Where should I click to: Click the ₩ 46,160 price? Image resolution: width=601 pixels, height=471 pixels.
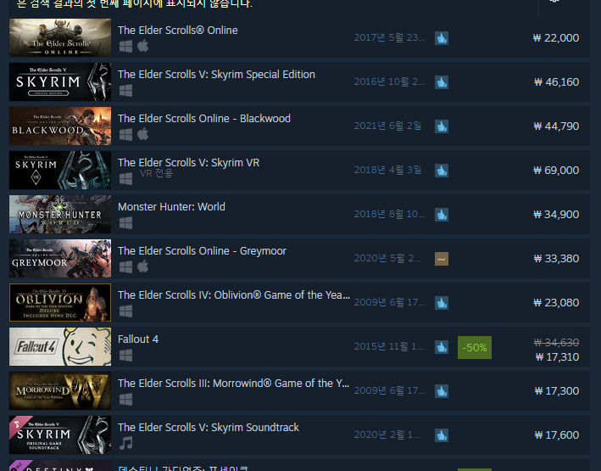coord(556,82)
